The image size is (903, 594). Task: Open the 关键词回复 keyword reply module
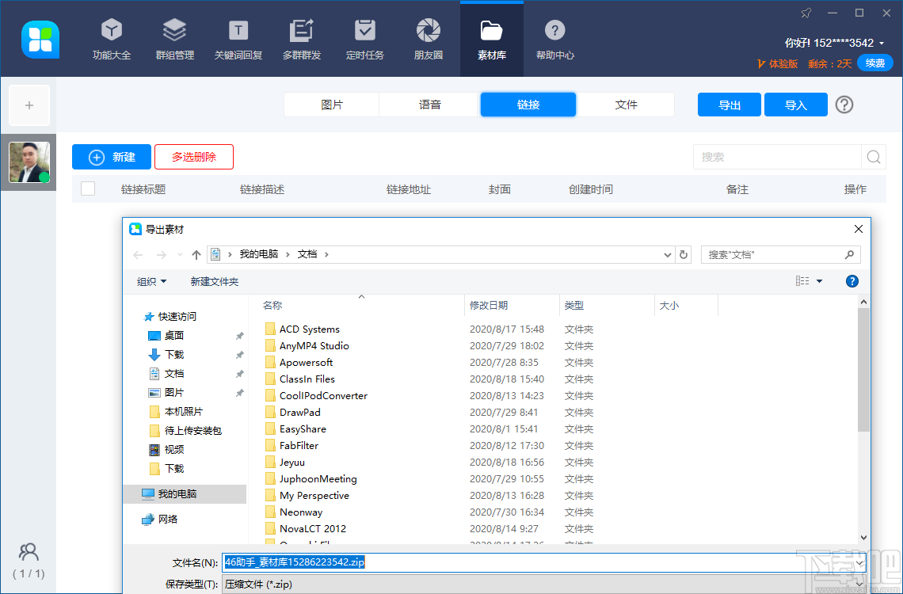pyautogui.click(x=238, y=39)
